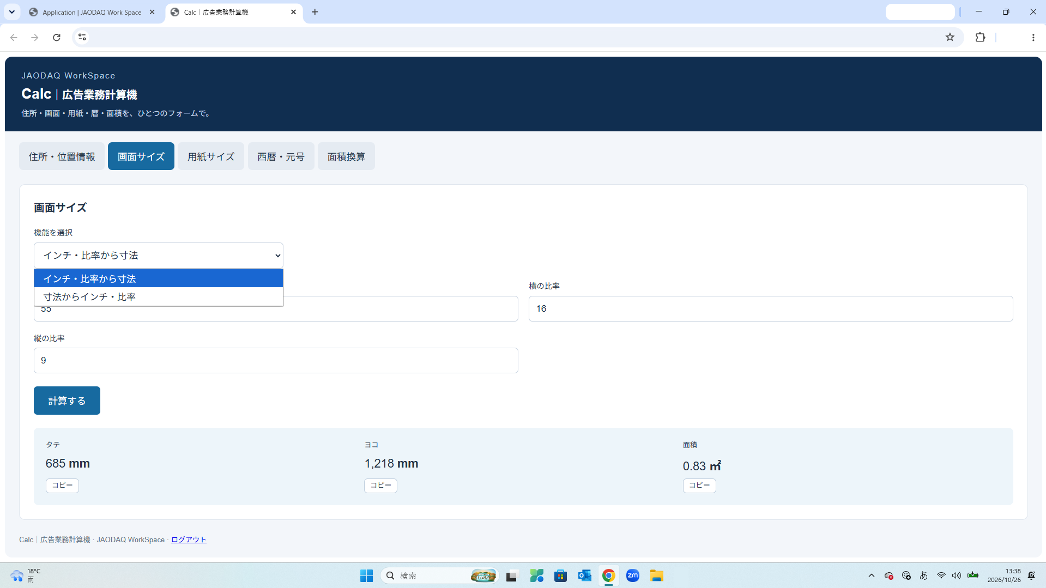Open the Wi-Fi network tray icon
The width and height of the screenshot is (1046, 588).
941,575
